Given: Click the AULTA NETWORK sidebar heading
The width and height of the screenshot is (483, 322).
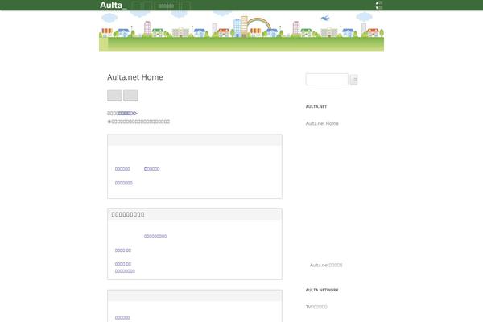Looking at the screenshot, I should (322, 290).
